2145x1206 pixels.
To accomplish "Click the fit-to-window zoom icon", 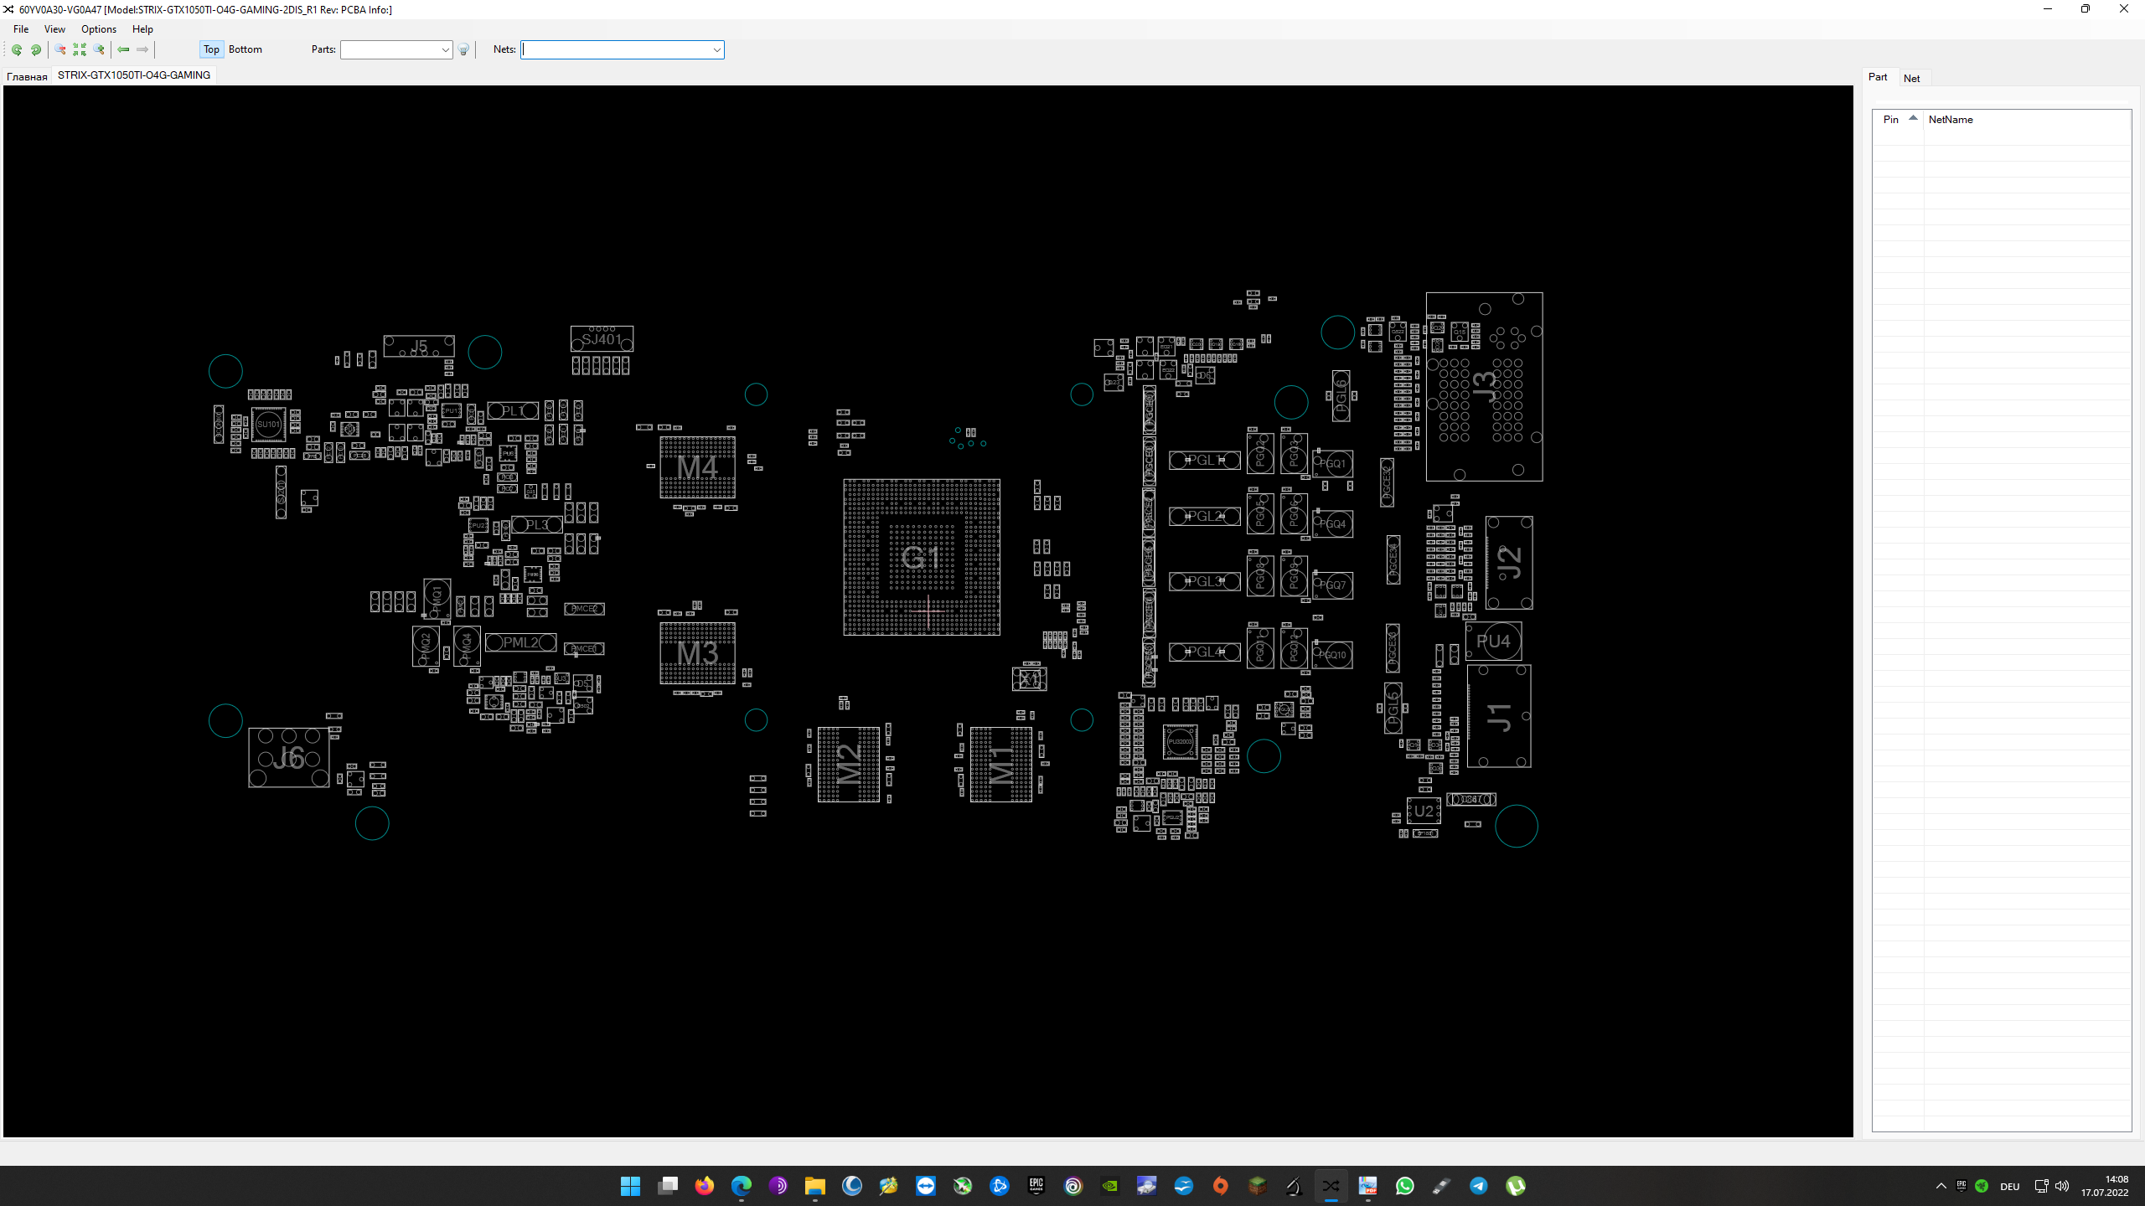I will 79,50.
